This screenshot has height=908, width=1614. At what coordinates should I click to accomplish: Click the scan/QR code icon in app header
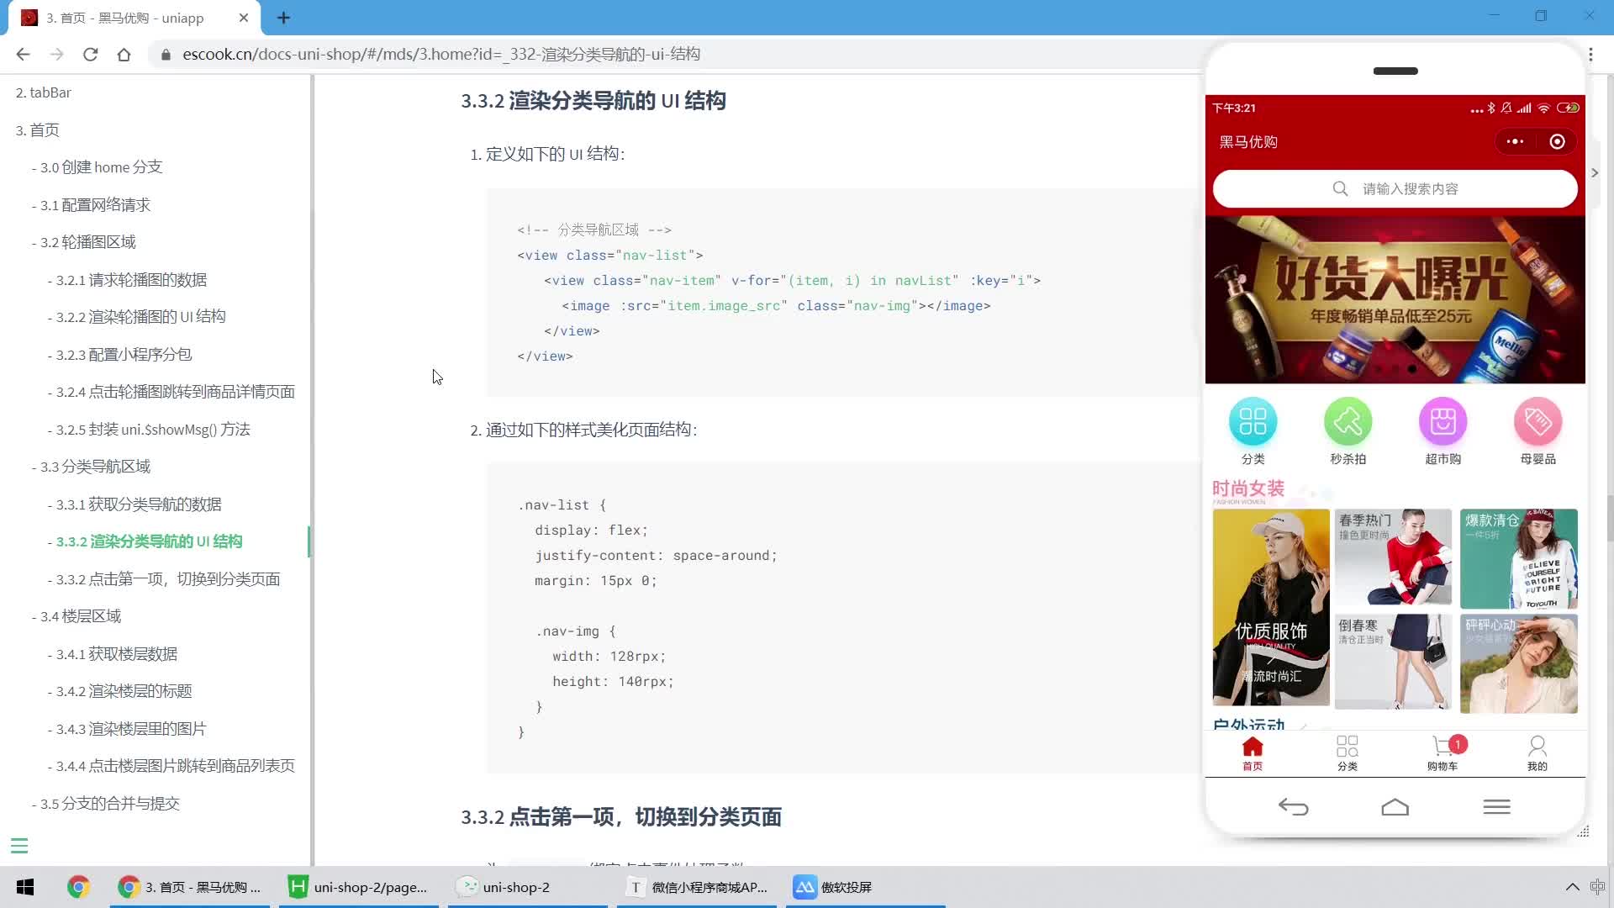[1558, 140]
